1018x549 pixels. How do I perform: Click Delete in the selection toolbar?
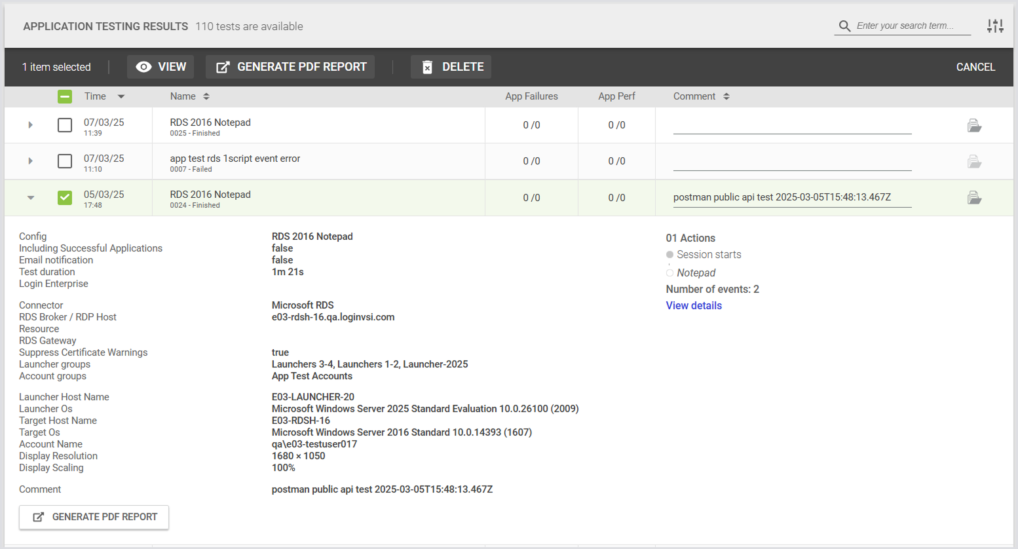click(x=451, y=67)
